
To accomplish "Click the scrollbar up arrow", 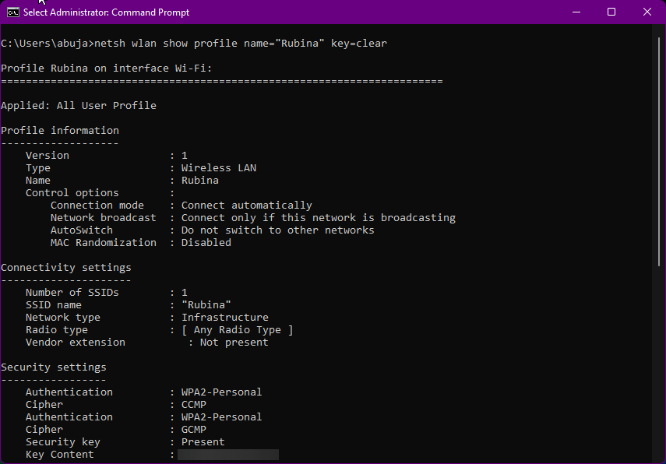I will click(x=659, y=32).
